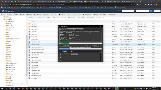Viewport: 161px width, 90px height.
Task: Open View Trash
Action: [x=91, y=18]
